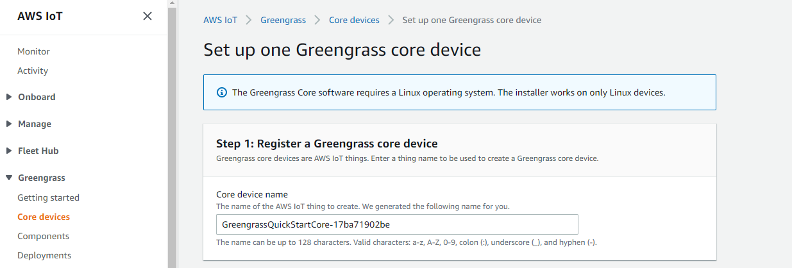792x268 pixels.
Task: Click the Core devices breadcrumb link
Action: click(354, 20)
